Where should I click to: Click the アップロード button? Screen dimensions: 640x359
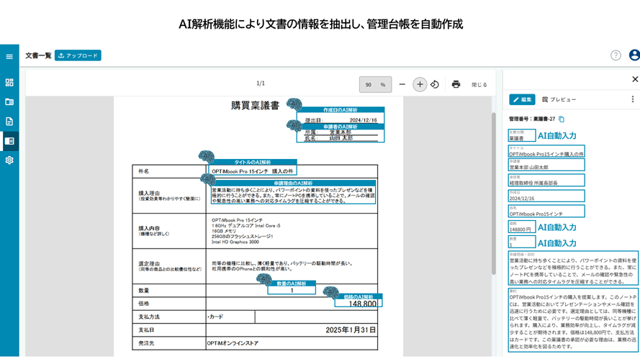pos(78,55)
